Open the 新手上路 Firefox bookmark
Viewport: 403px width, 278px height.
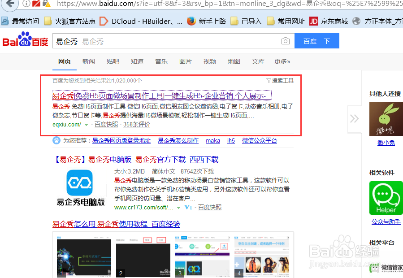click(x=206, y=21)
